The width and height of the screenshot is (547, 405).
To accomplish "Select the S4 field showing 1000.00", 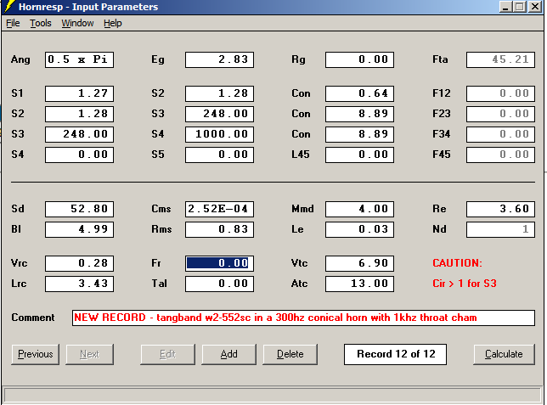I will (219, 134).
